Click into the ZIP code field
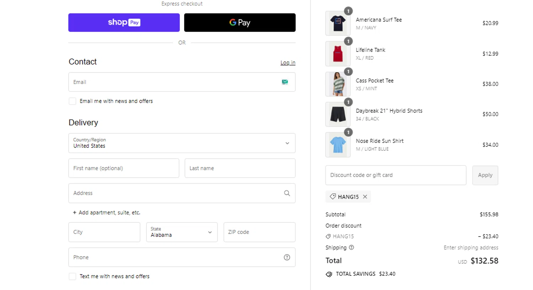This screenshot has width=533, height=290. (259, 232)
